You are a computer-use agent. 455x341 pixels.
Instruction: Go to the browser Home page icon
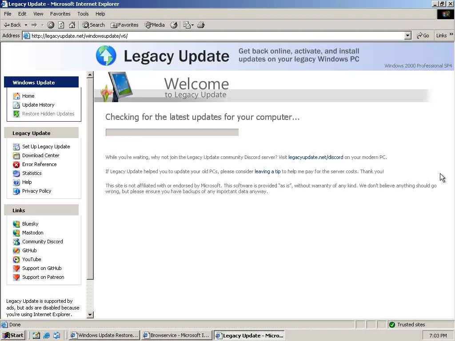pos(72,25)
